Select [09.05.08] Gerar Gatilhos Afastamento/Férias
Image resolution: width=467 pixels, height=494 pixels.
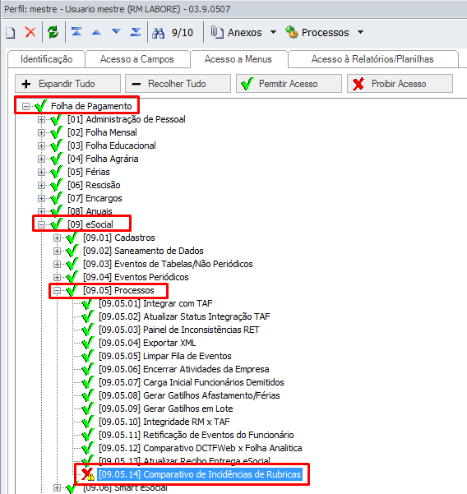point(189,395)
